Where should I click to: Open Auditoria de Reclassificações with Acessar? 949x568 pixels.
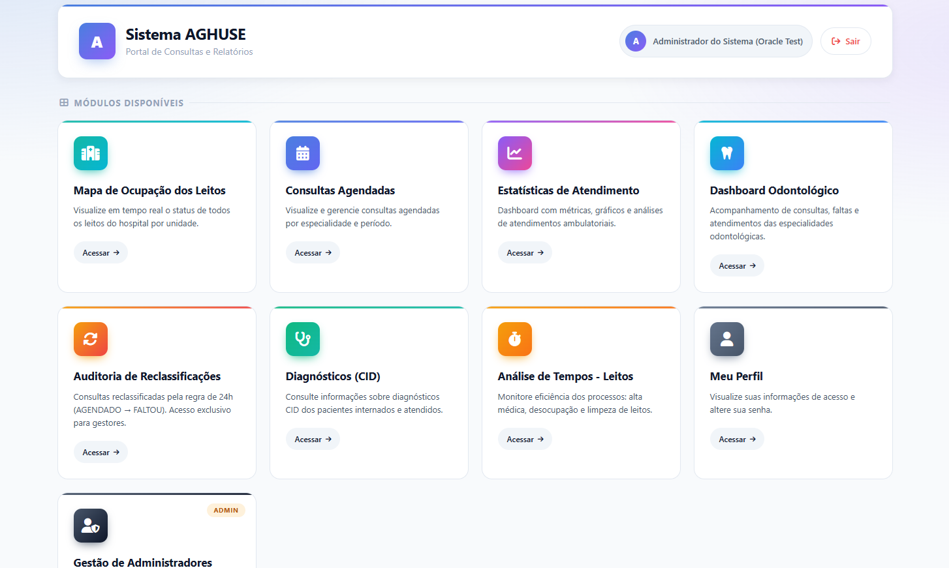coord(101,452)
